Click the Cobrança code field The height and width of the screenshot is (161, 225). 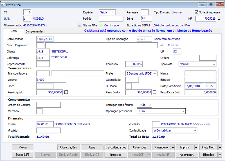[x=43, y=58]
